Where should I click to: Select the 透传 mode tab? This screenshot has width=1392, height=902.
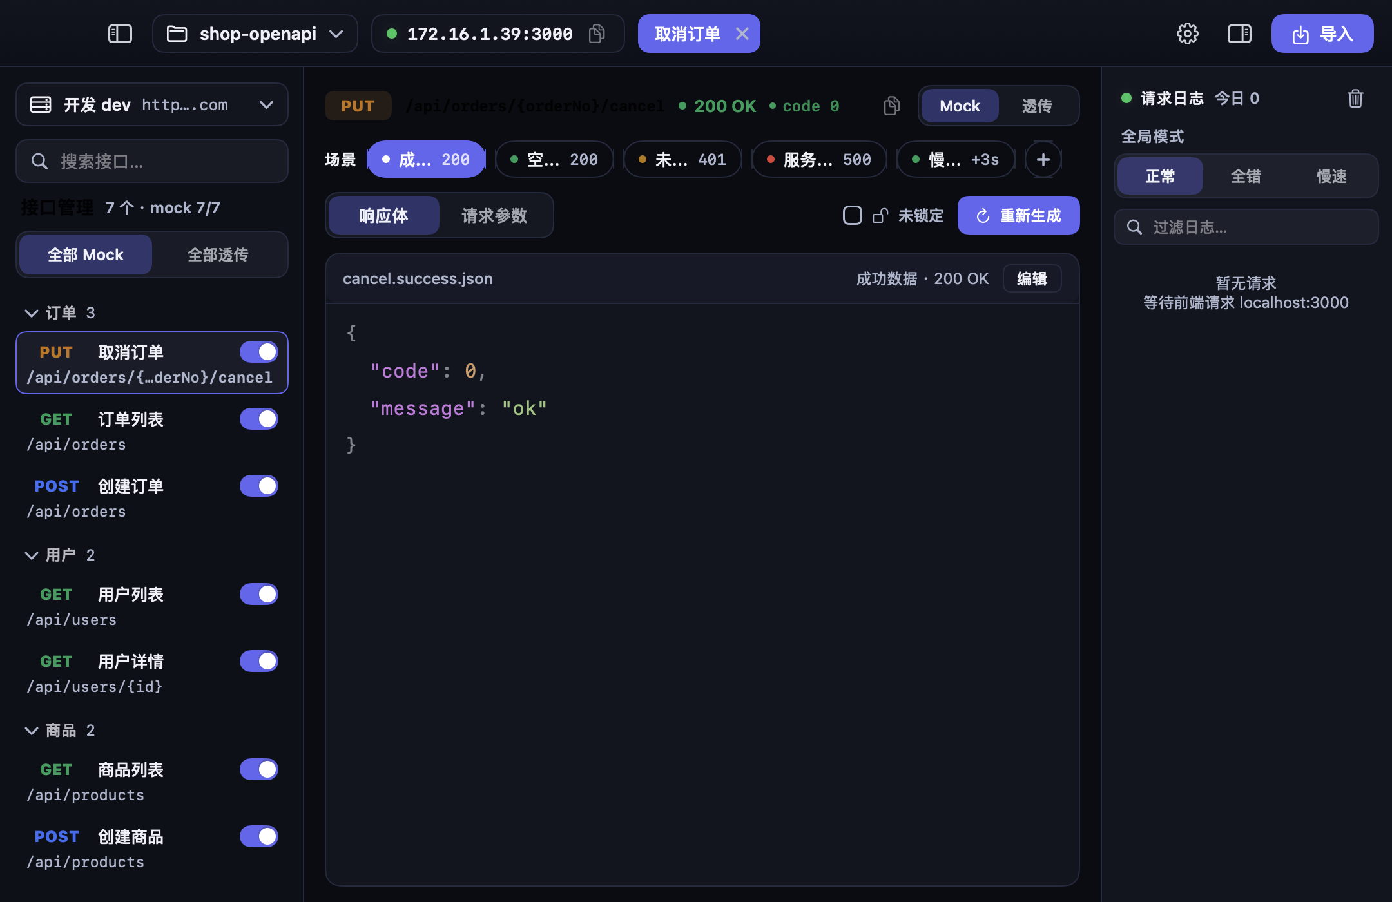pyautogui.click(x=1037, y=106)
